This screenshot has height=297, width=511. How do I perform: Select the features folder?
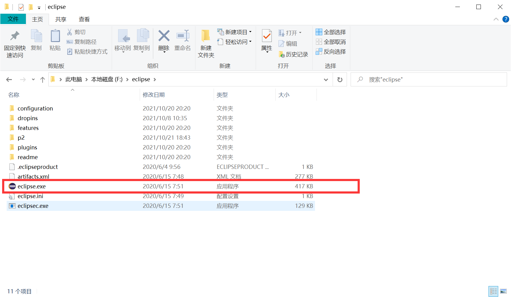(x=161, y=128)
